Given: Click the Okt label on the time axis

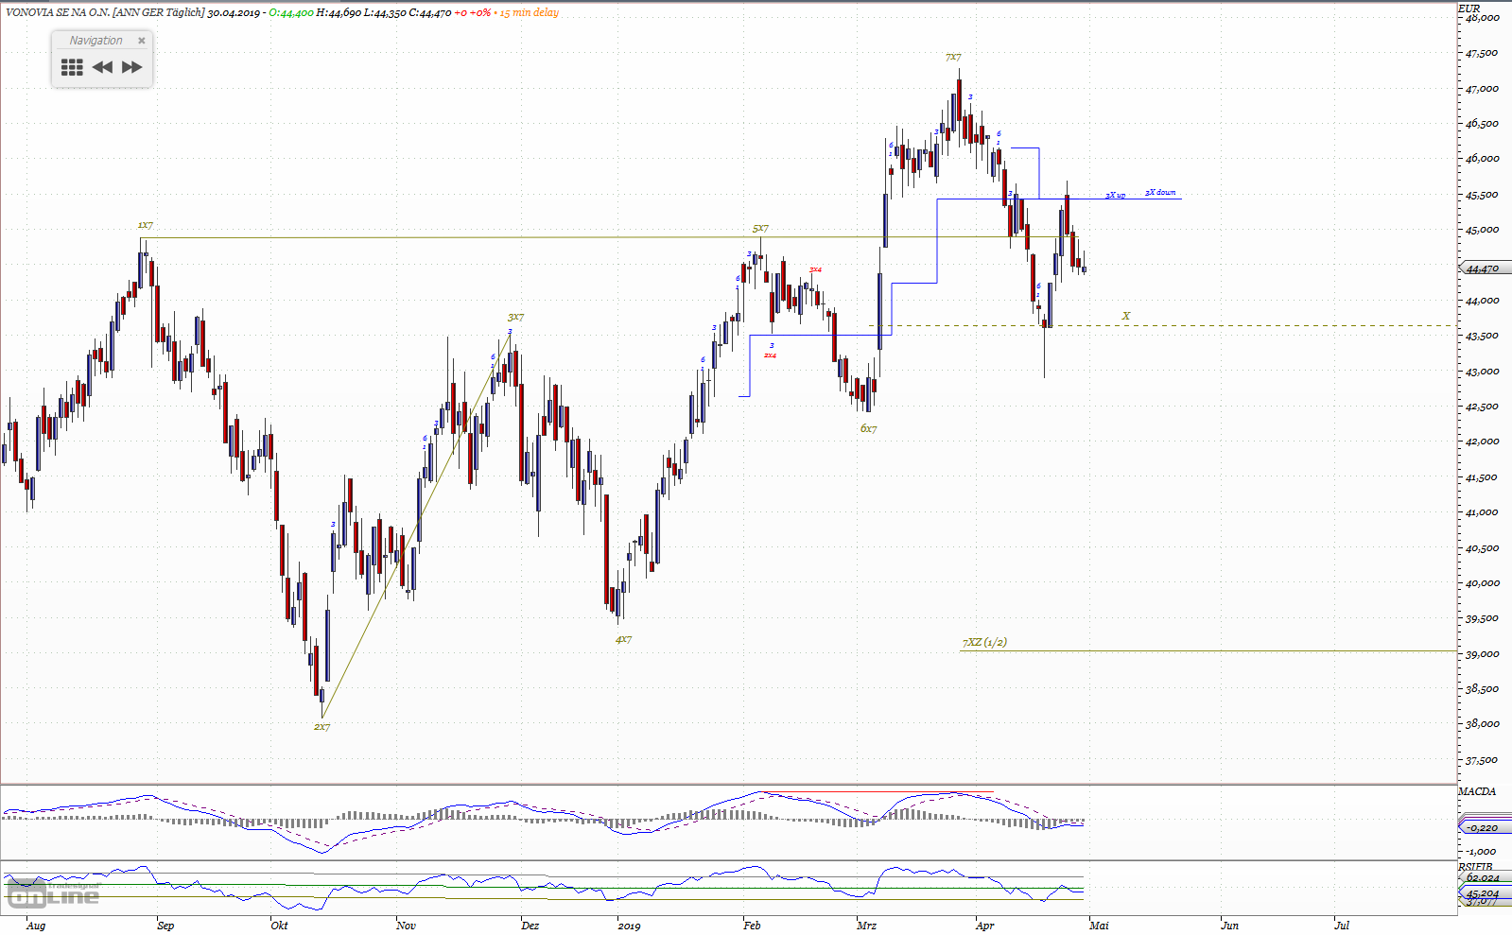Looking at the screenshot, I should 279,926.
